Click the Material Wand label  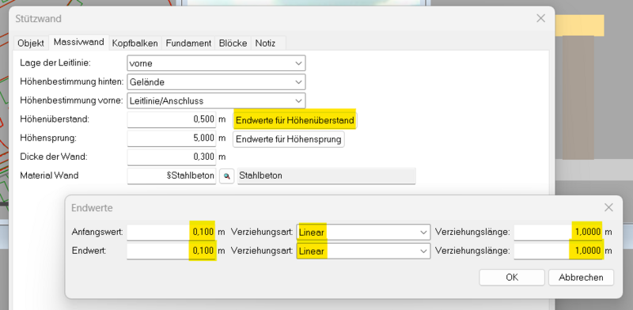pos(49,176)
